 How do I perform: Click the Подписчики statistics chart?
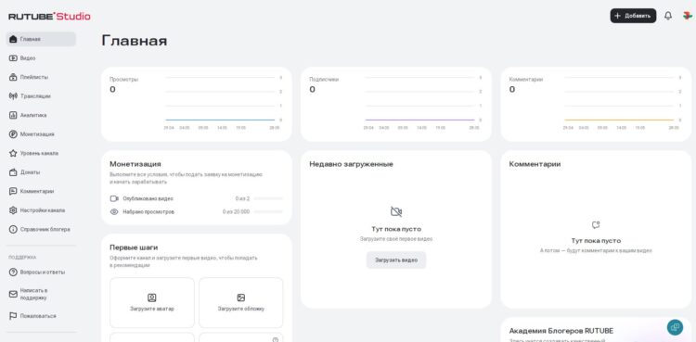point(423,103)
